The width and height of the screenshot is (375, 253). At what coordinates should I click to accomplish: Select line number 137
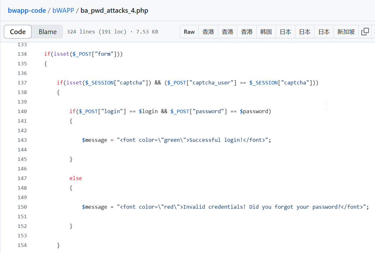pyautogui.click(x=22, y=83)
